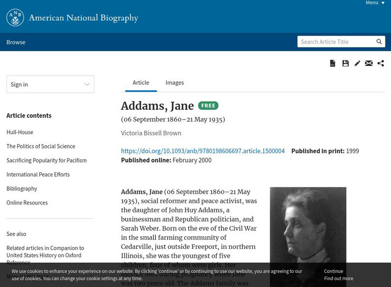
Task: Click author Victoria Bissell Brown
Action: pos(151,133)
